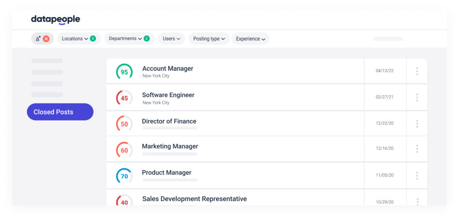Click the 45 score ring for Software Engineer

[x=125, y=98]
